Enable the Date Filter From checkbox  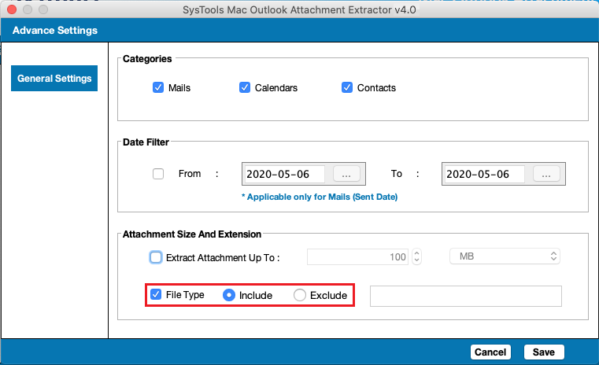pos(158,174)
